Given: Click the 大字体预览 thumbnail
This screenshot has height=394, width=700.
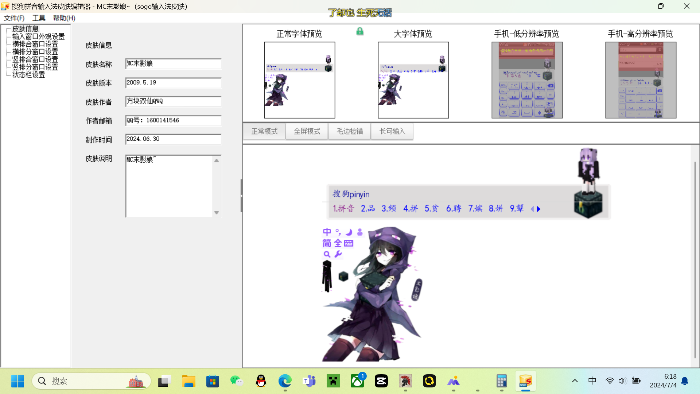Looking at the screenshot, I should click(413, 80).
